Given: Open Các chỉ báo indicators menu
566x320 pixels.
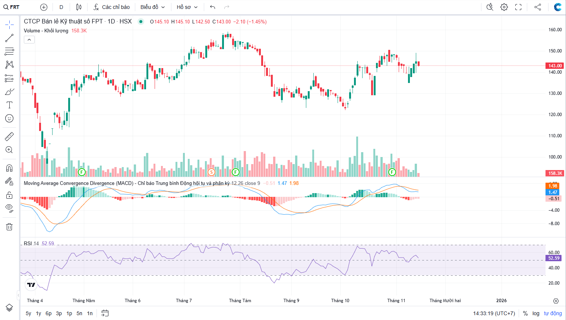Looking at the screenshot, I should coord(111,7).
